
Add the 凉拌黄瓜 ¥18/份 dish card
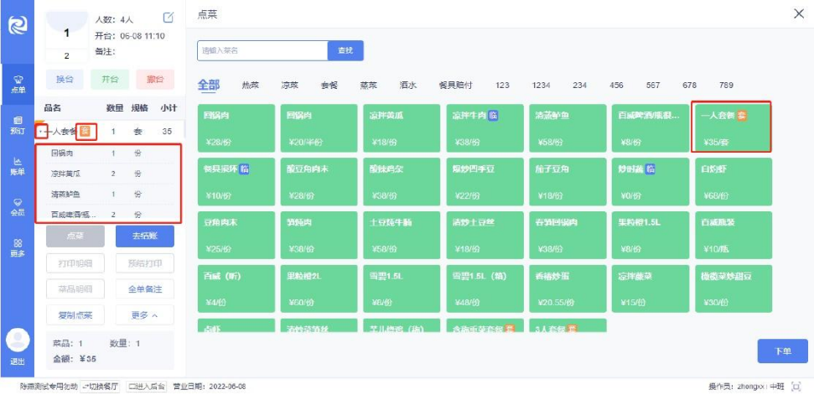click(402, 128)
